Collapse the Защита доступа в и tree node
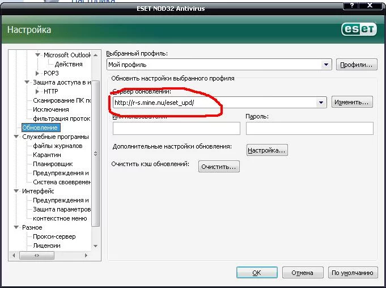Viewport: 386px width, 288px height. pos(27,82)
